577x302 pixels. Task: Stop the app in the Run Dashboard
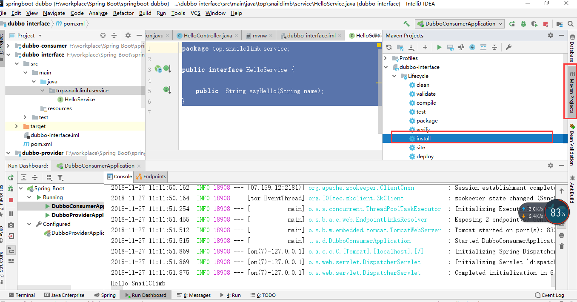[x=11, y=200]
